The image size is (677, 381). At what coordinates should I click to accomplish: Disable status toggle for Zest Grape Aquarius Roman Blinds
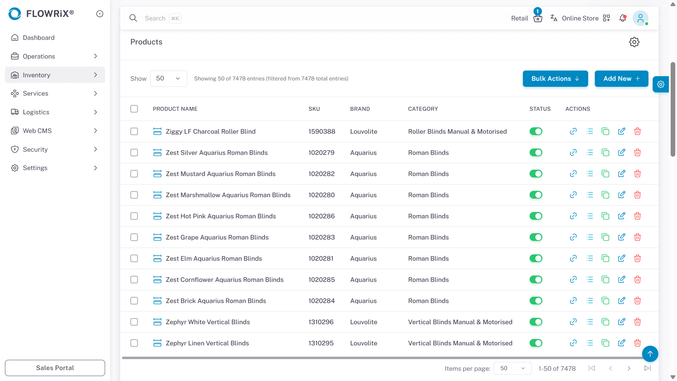(x=536, y=237)
